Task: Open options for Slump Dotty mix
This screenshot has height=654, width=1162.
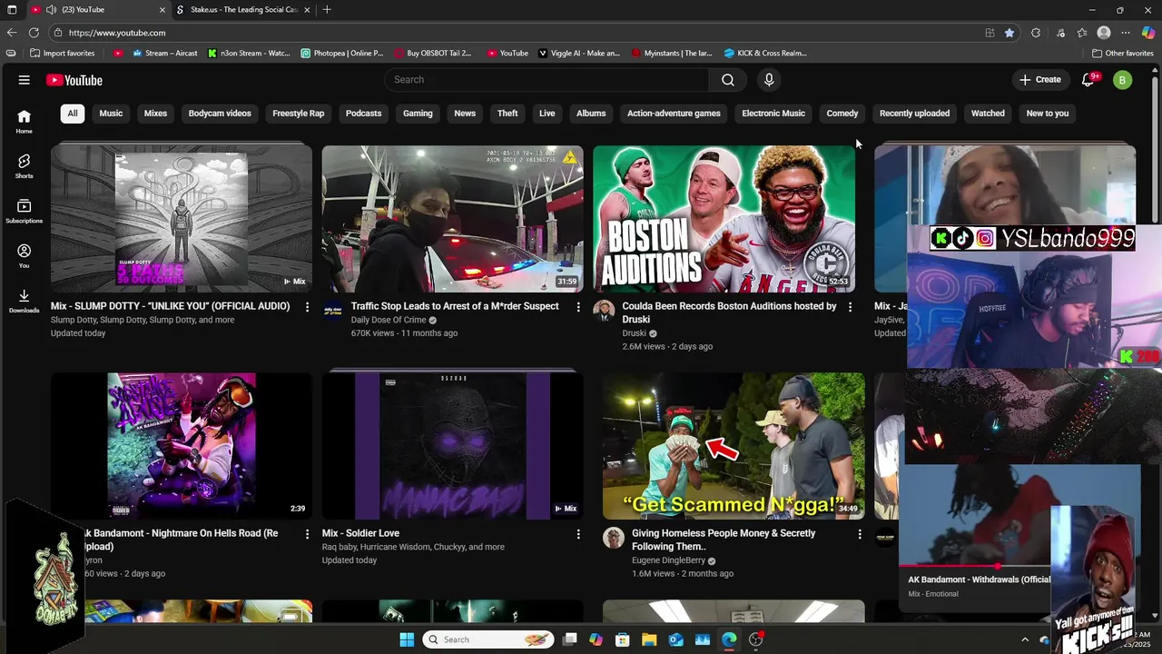Action: (307, 307)
